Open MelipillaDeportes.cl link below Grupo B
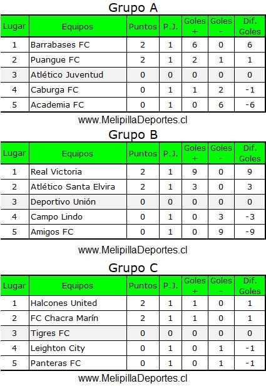Screen dimensions: 266x386 coord(133,250)
